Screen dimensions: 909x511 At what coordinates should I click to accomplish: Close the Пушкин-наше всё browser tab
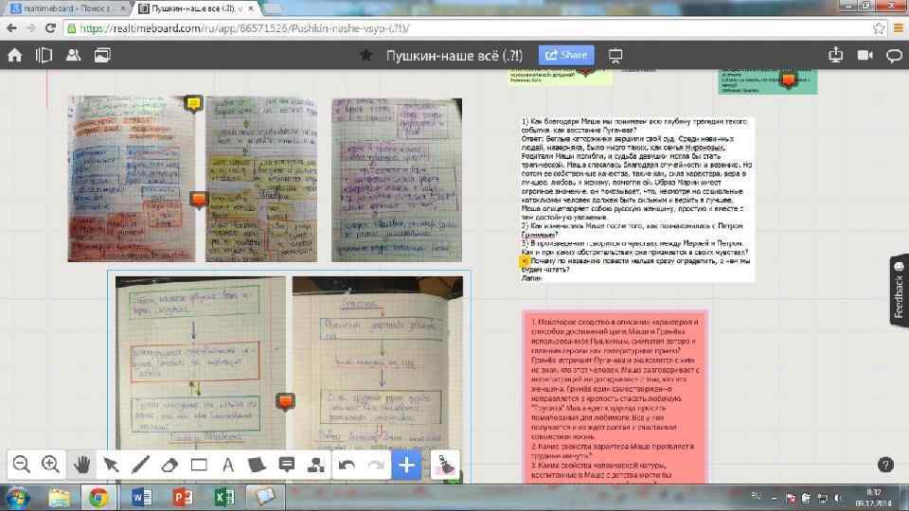click(x=250, y=9)
